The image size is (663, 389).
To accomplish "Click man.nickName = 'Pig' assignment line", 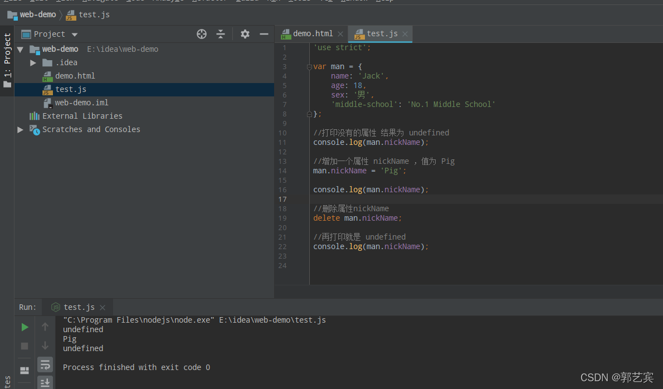I will tap(359, 171).
